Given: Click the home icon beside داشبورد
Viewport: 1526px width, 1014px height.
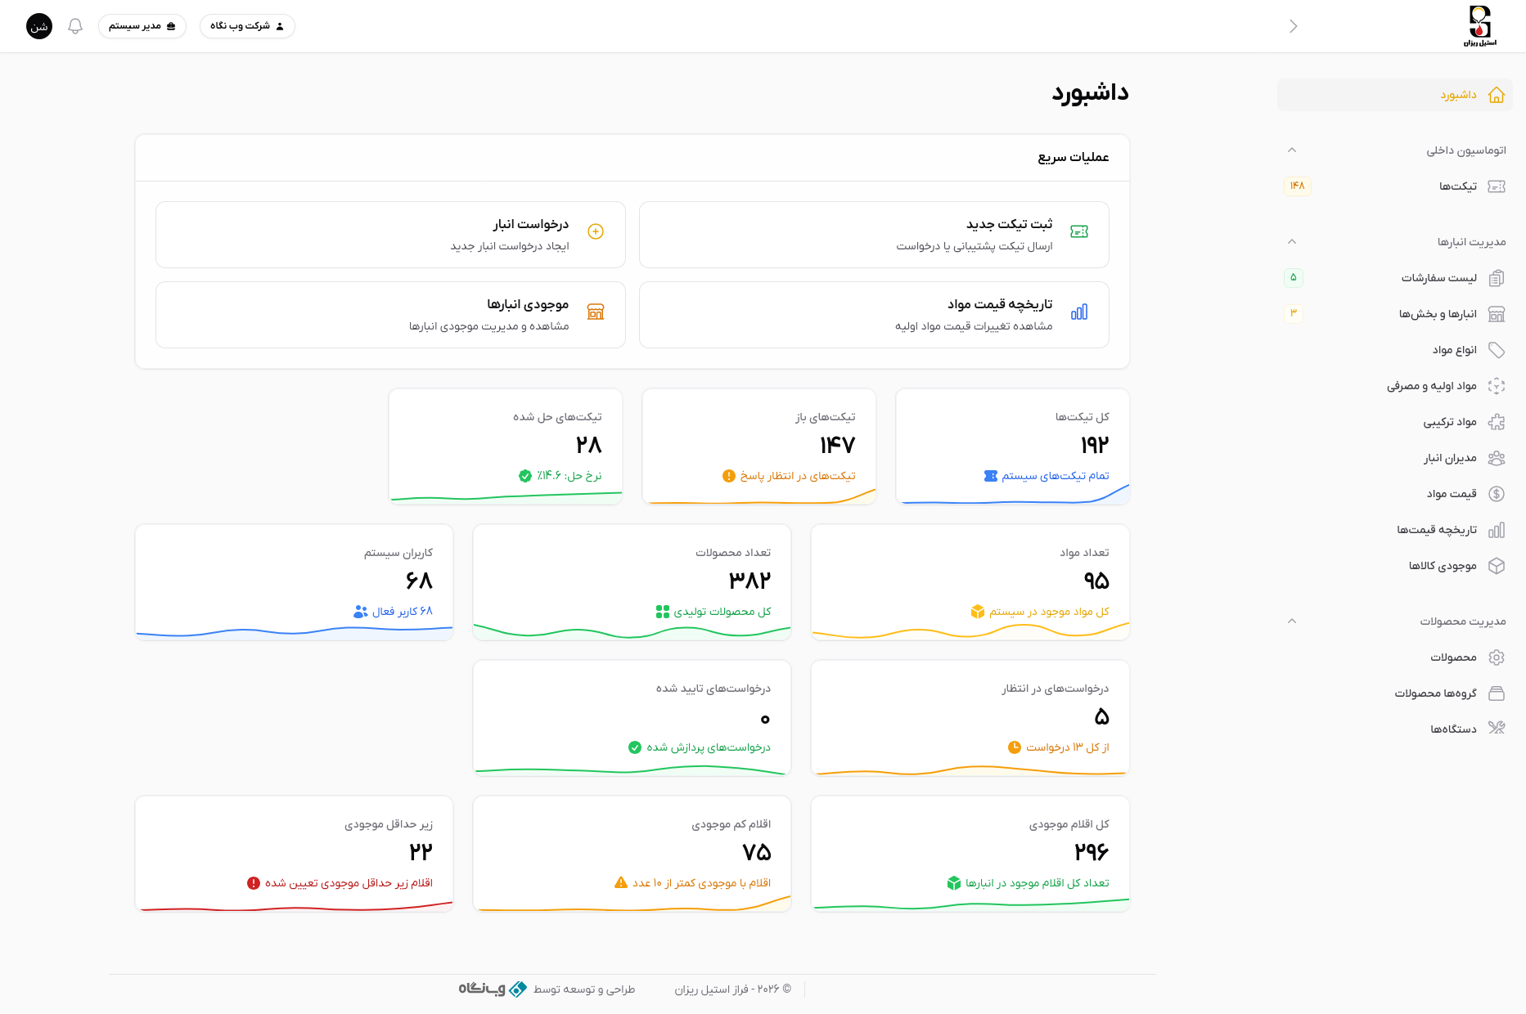Looking at the screenshot, I should coord(1497,95).
